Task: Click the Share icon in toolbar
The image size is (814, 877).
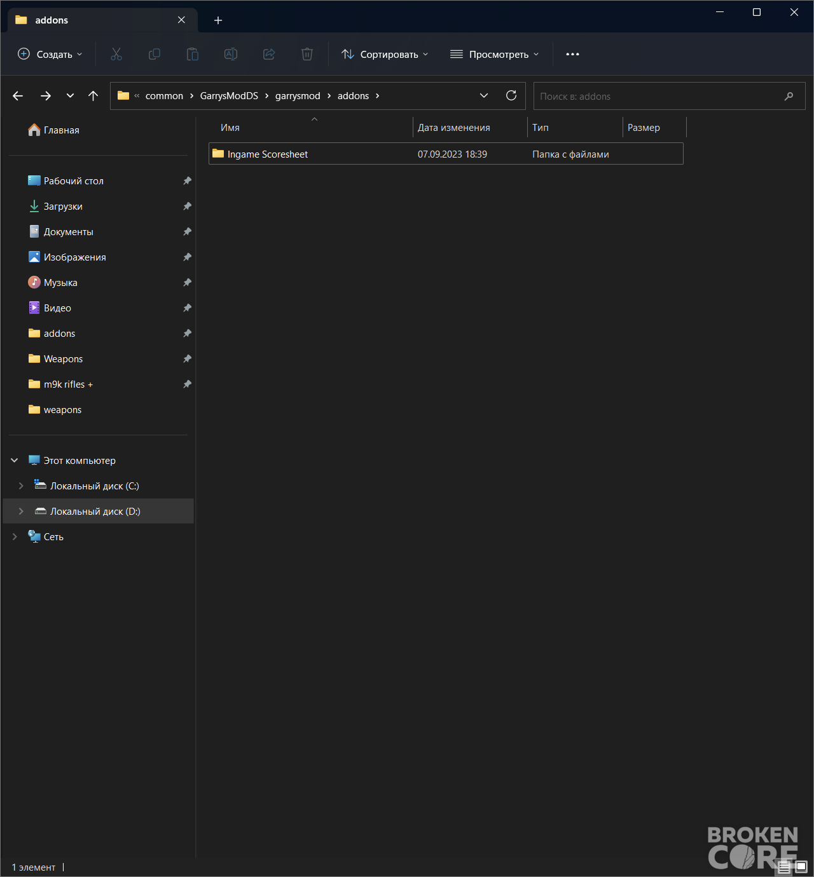Action: tap(269, 54)
